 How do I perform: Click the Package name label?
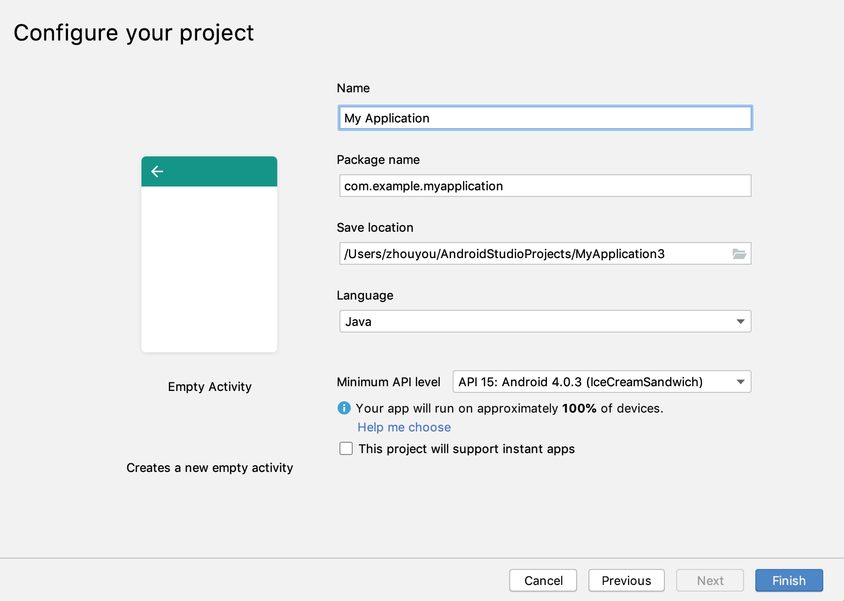click(378, 160)
